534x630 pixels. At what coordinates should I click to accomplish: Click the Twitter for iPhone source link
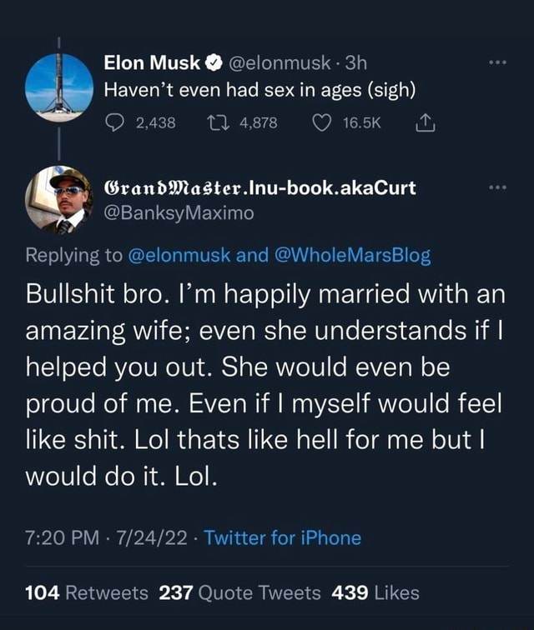click(x=283, y=537)
